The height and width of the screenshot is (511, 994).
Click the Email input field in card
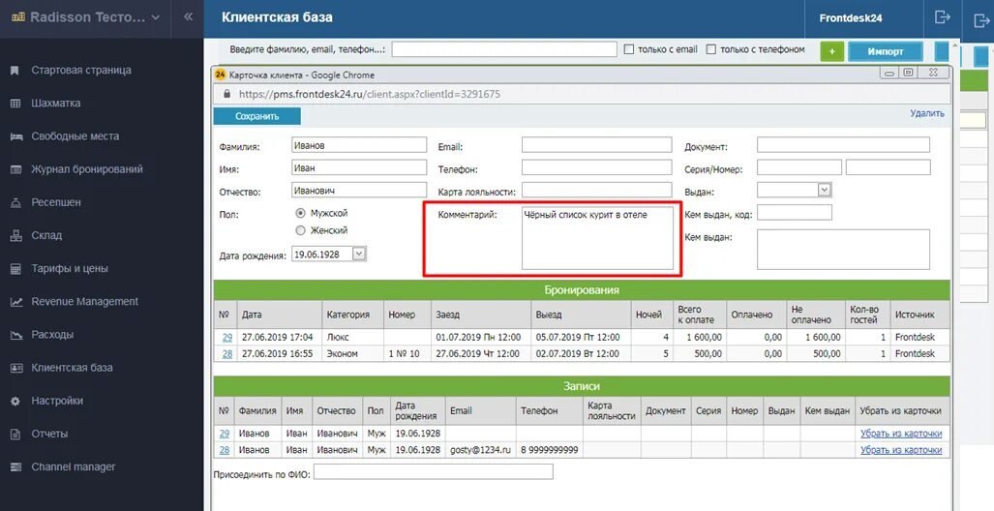pos(596,145)
